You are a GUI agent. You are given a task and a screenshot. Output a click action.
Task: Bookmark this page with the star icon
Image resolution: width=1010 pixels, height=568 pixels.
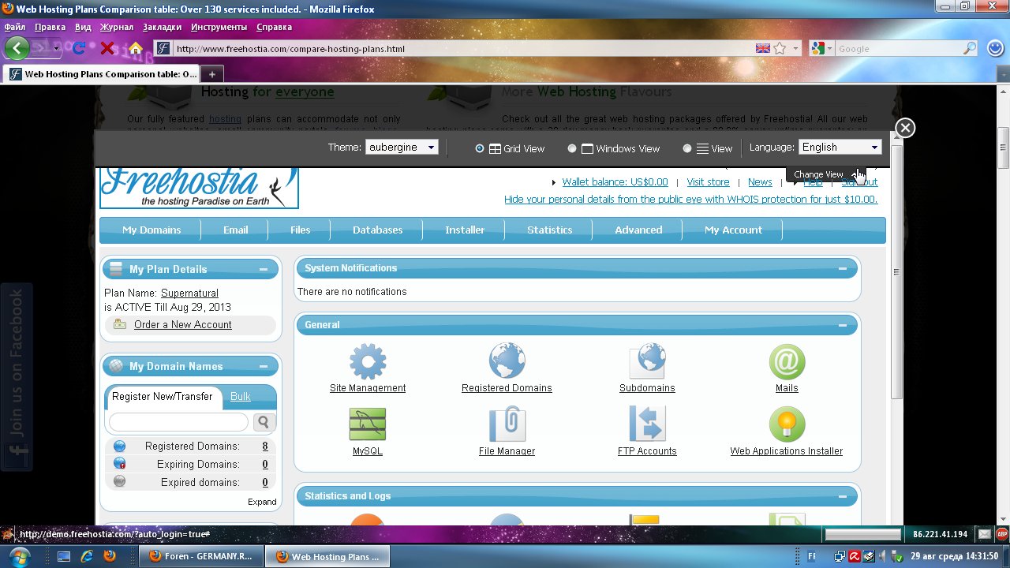click(780, 48)
